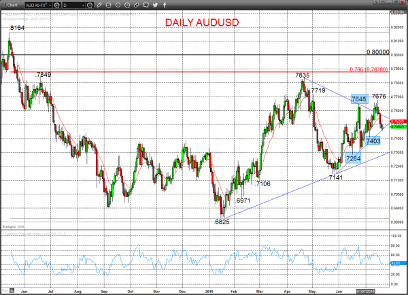The image size is (408, 295).
Task: Click the eSignal 2016 copyright text
Action: pos(13,227)
